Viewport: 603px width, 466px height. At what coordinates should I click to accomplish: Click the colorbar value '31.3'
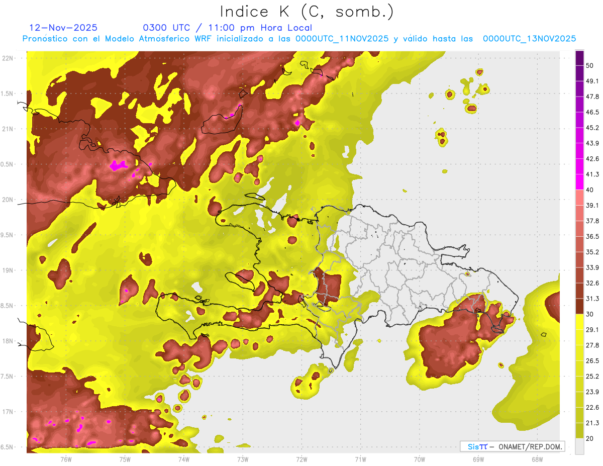tap(592, 299)
